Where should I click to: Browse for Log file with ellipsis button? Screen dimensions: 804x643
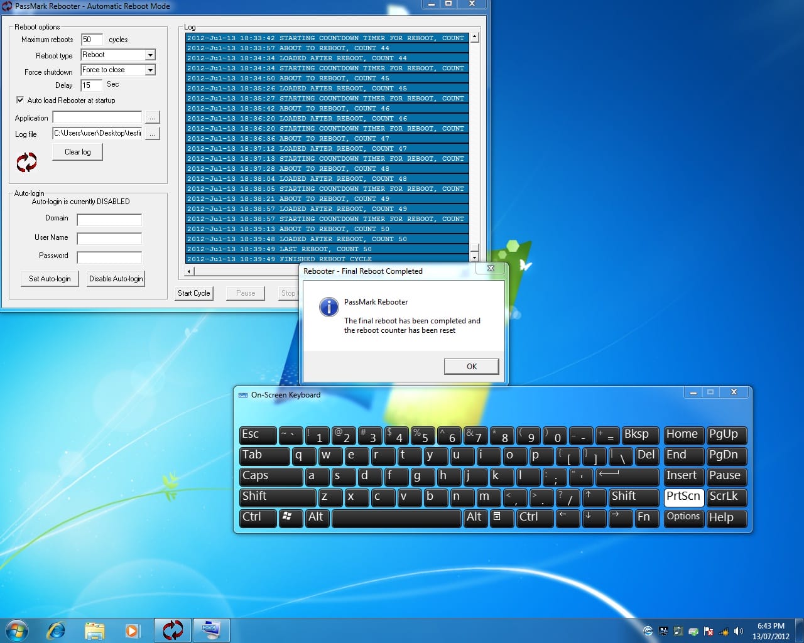coord(153,134)
